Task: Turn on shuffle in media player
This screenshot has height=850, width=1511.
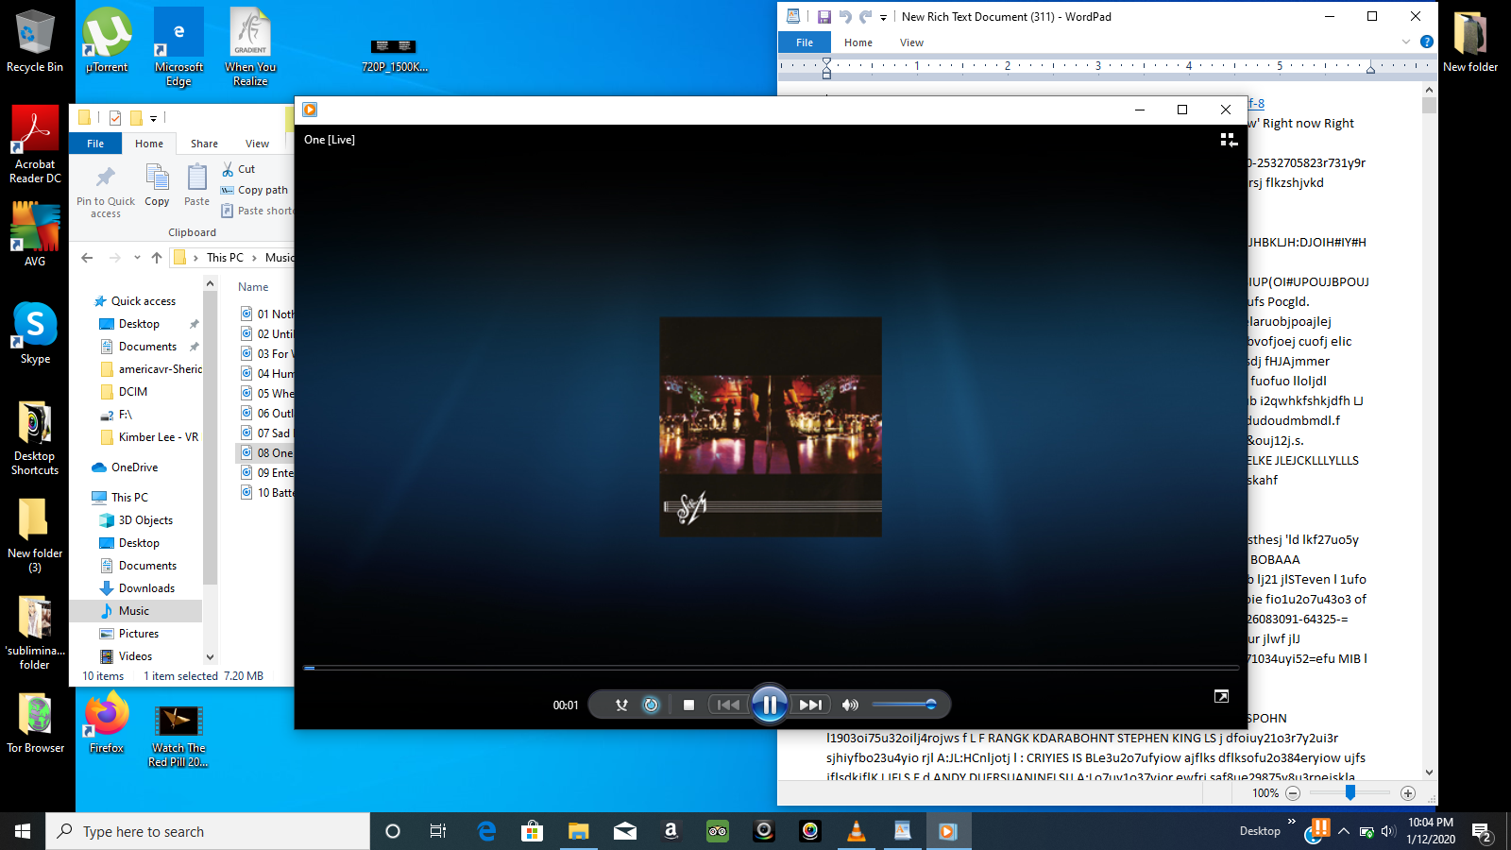Action: click(x=621, y=705)
